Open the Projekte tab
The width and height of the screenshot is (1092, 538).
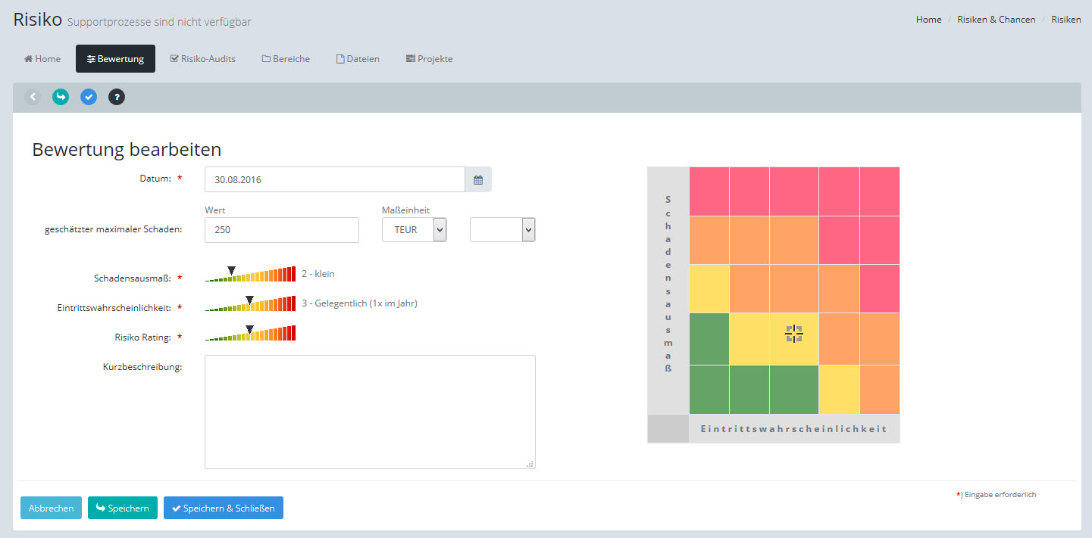coord(429,59)
